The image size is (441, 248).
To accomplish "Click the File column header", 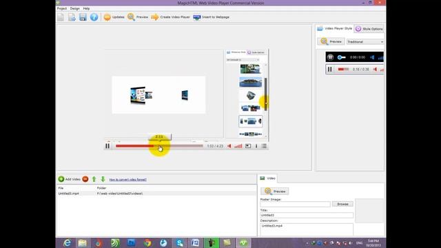I will pyautogui.click(x=61, y=188).
